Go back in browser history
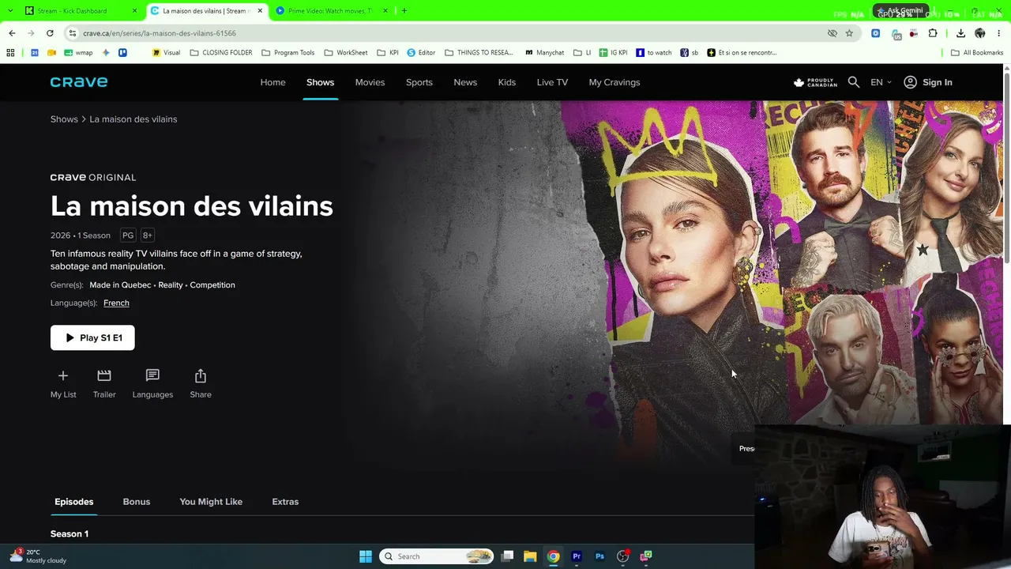The width and height of the screenshot is (1011, 569). (x=12, y=33)
